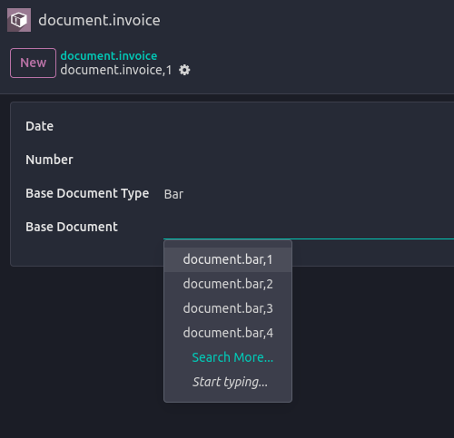Image resolution: width=454 pixels, height=438 pixels.
Task: Click the document.invoice,1 record name
Action: 116,70
